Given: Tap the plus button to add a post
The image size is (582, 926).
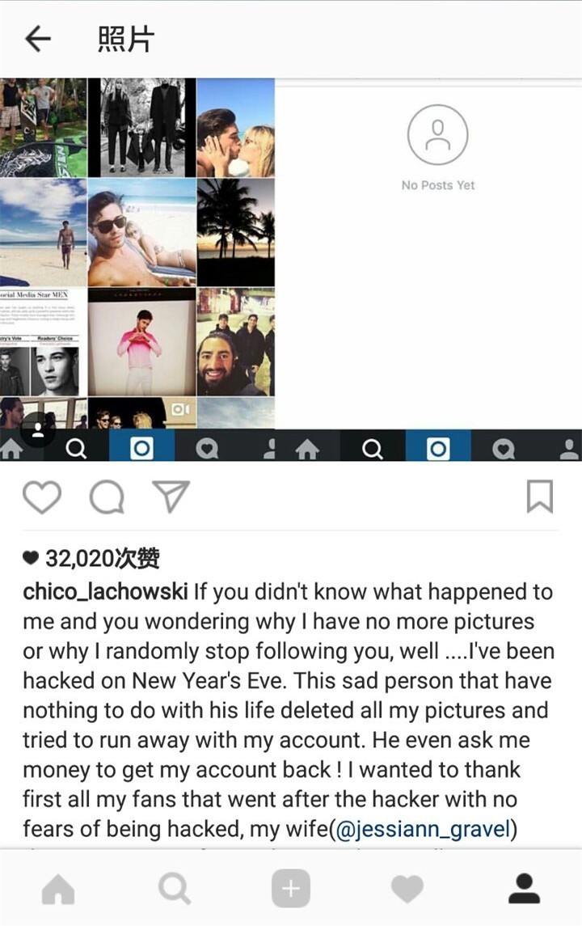Looking at the screenshot, I should tap(290, 888).
